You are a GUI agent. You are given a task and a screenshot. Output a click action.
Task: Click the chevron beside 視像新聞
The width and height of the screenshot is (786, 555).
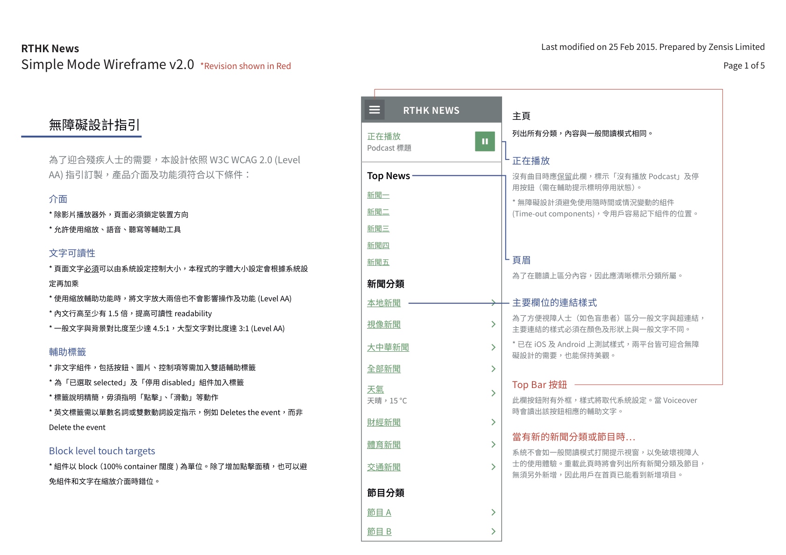[493, 324]
